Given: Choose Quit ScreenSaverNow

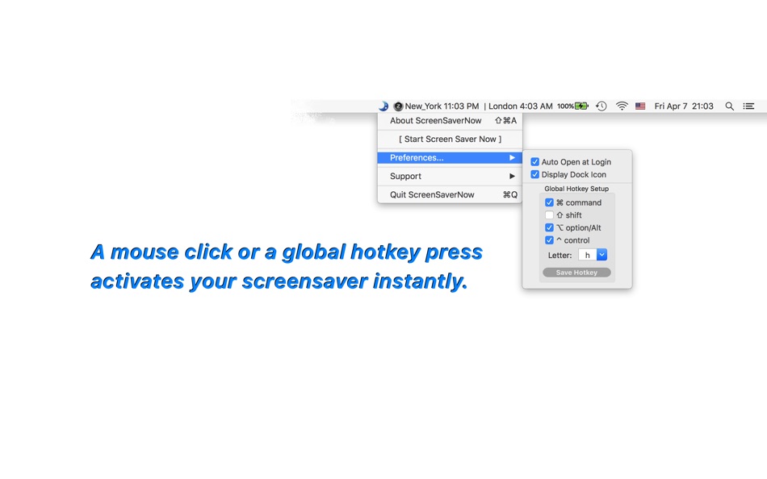Looking at the screenshot, I should coord(450,194).
